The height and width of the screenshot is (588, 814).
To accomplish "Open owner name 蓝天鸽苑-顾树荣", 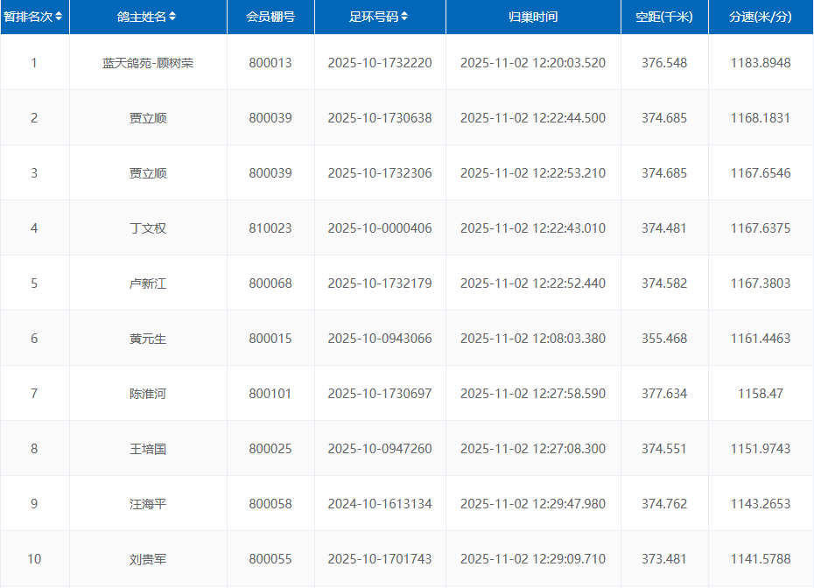I will pyautogui.click(x=148, y=63).
